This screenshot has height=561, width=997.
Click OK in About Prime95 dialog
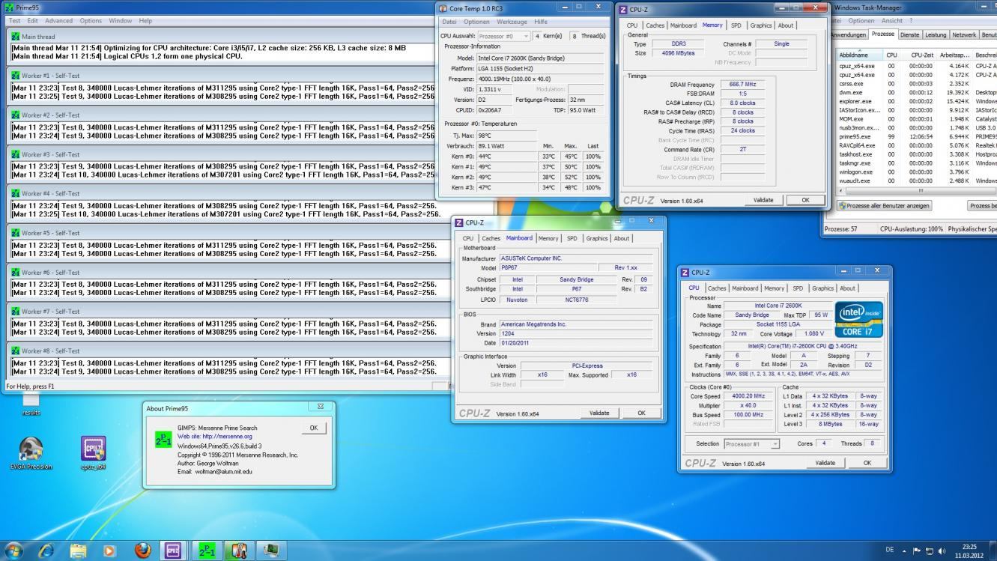[x=313, y=428]
